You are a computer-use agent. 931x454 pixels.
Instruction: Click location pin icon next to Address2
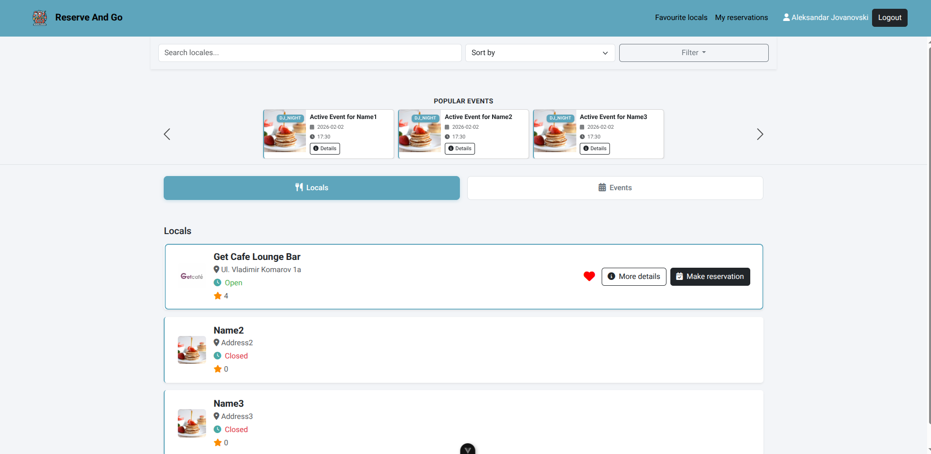click(x=216, y=343)
